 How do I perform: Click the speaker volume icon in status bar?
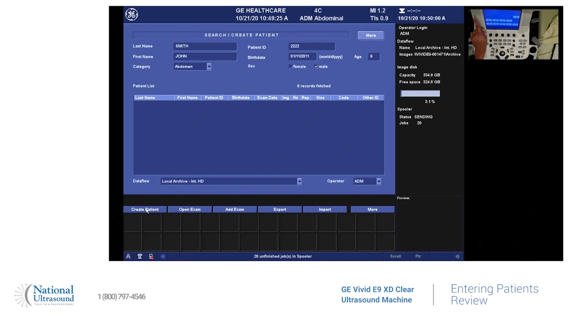click(x=458, y=256)
